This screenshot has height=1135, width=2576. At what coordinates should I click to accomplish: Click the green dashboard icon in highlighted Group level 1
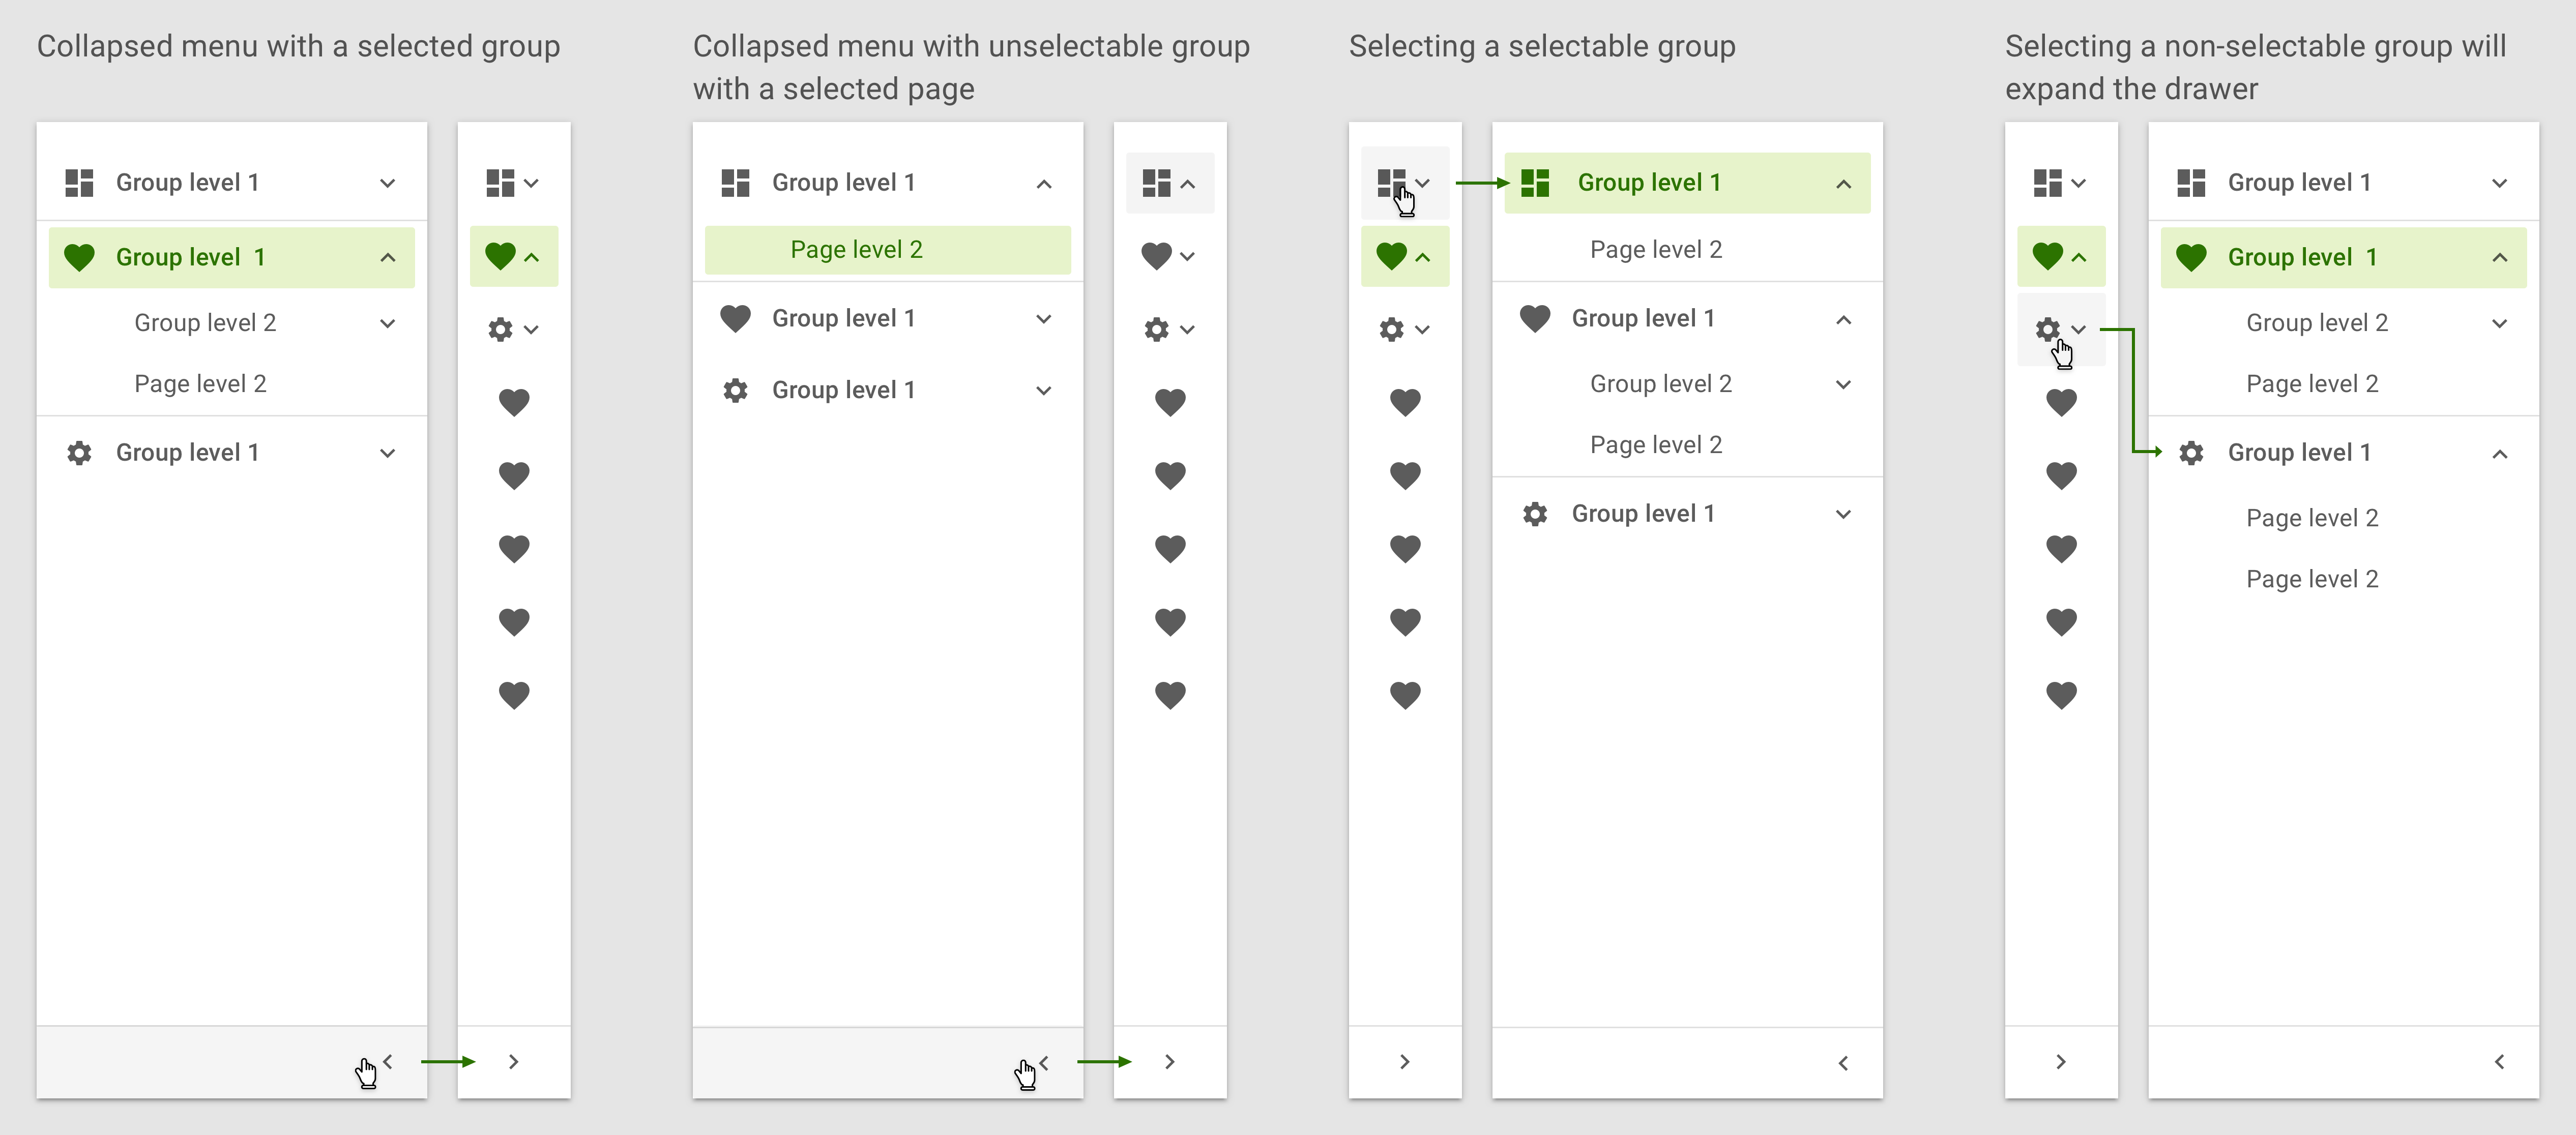click(x=1535, y=183)
